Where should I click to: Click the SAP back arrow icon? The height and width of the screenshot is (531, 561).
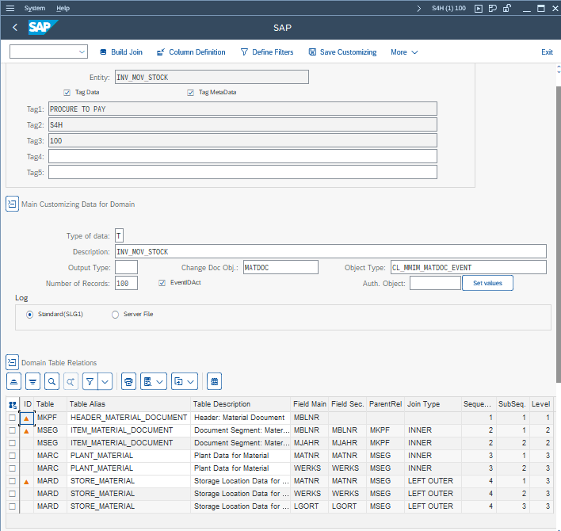coord(15,28)
